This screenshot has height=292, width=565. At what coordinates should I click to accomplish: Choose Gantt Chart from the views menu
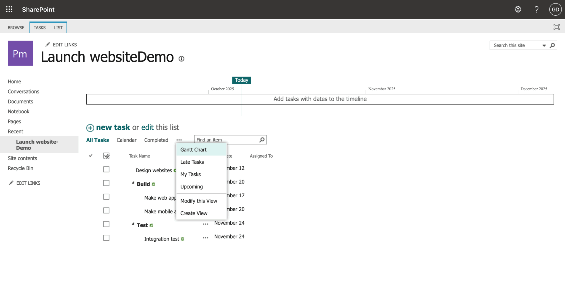click(x=193, y=150)
